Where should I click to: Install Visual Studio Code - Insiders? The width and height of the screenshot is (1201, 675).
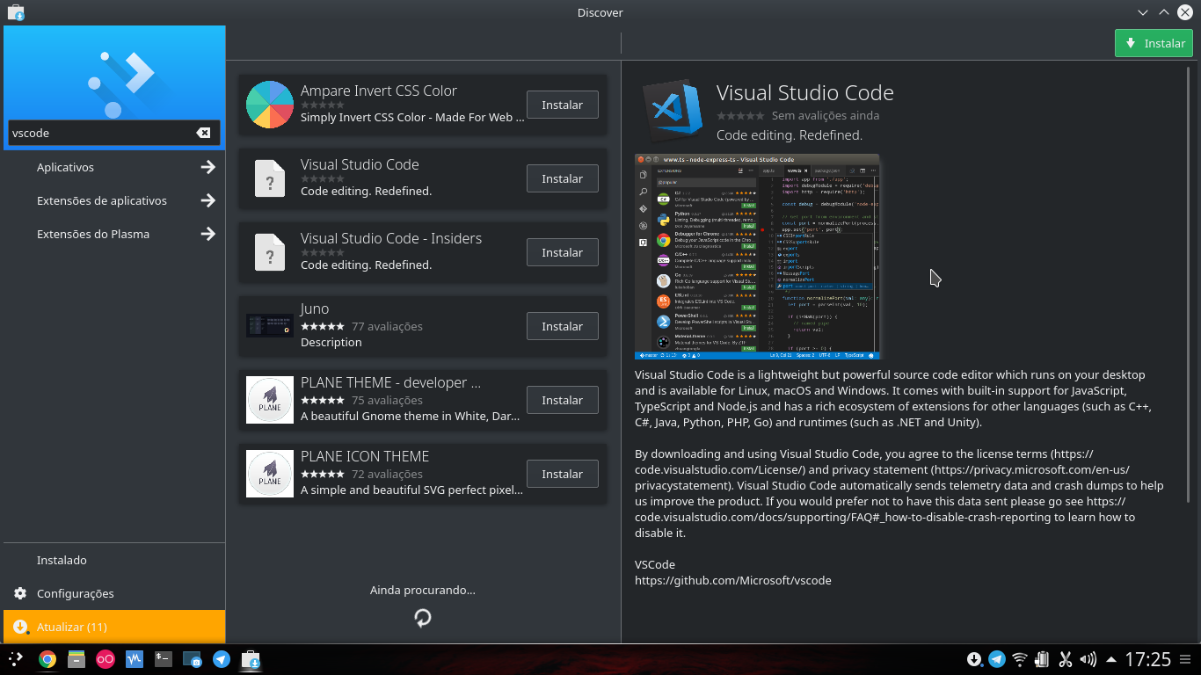[x=562, y=252]
